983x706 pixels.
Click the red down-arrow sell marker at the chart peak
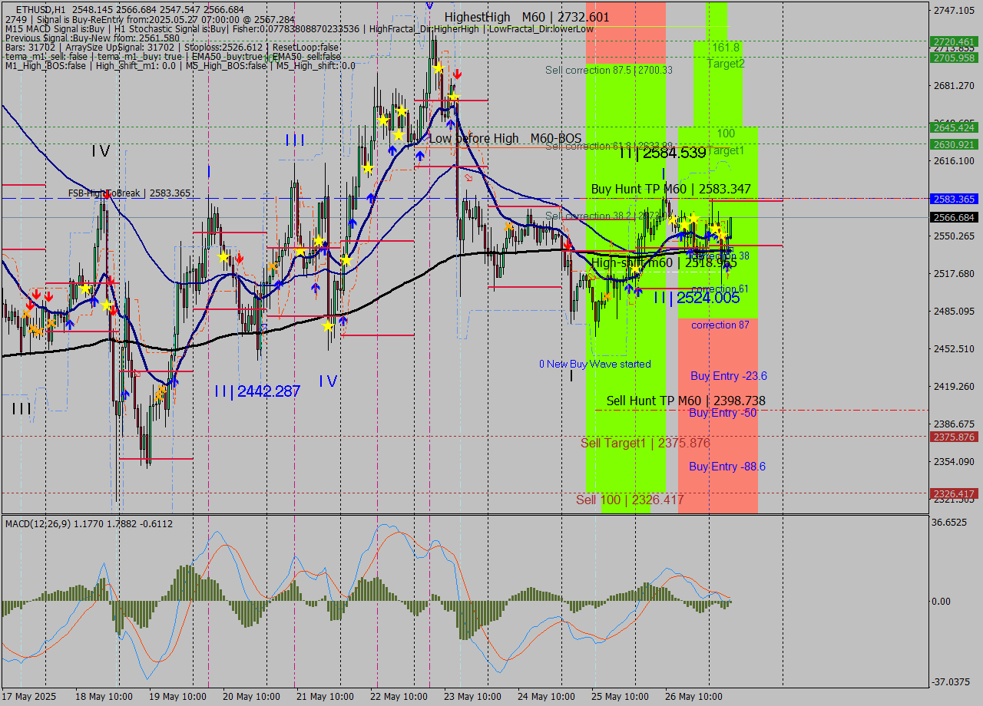tap(458, 73)
